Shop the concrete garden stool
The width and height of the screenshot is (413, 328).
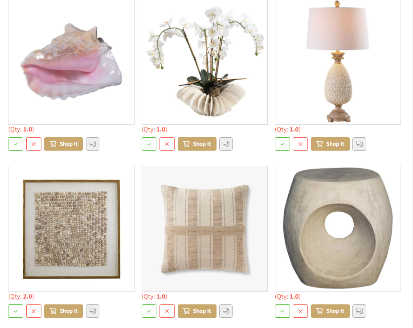tap(330, 311)
